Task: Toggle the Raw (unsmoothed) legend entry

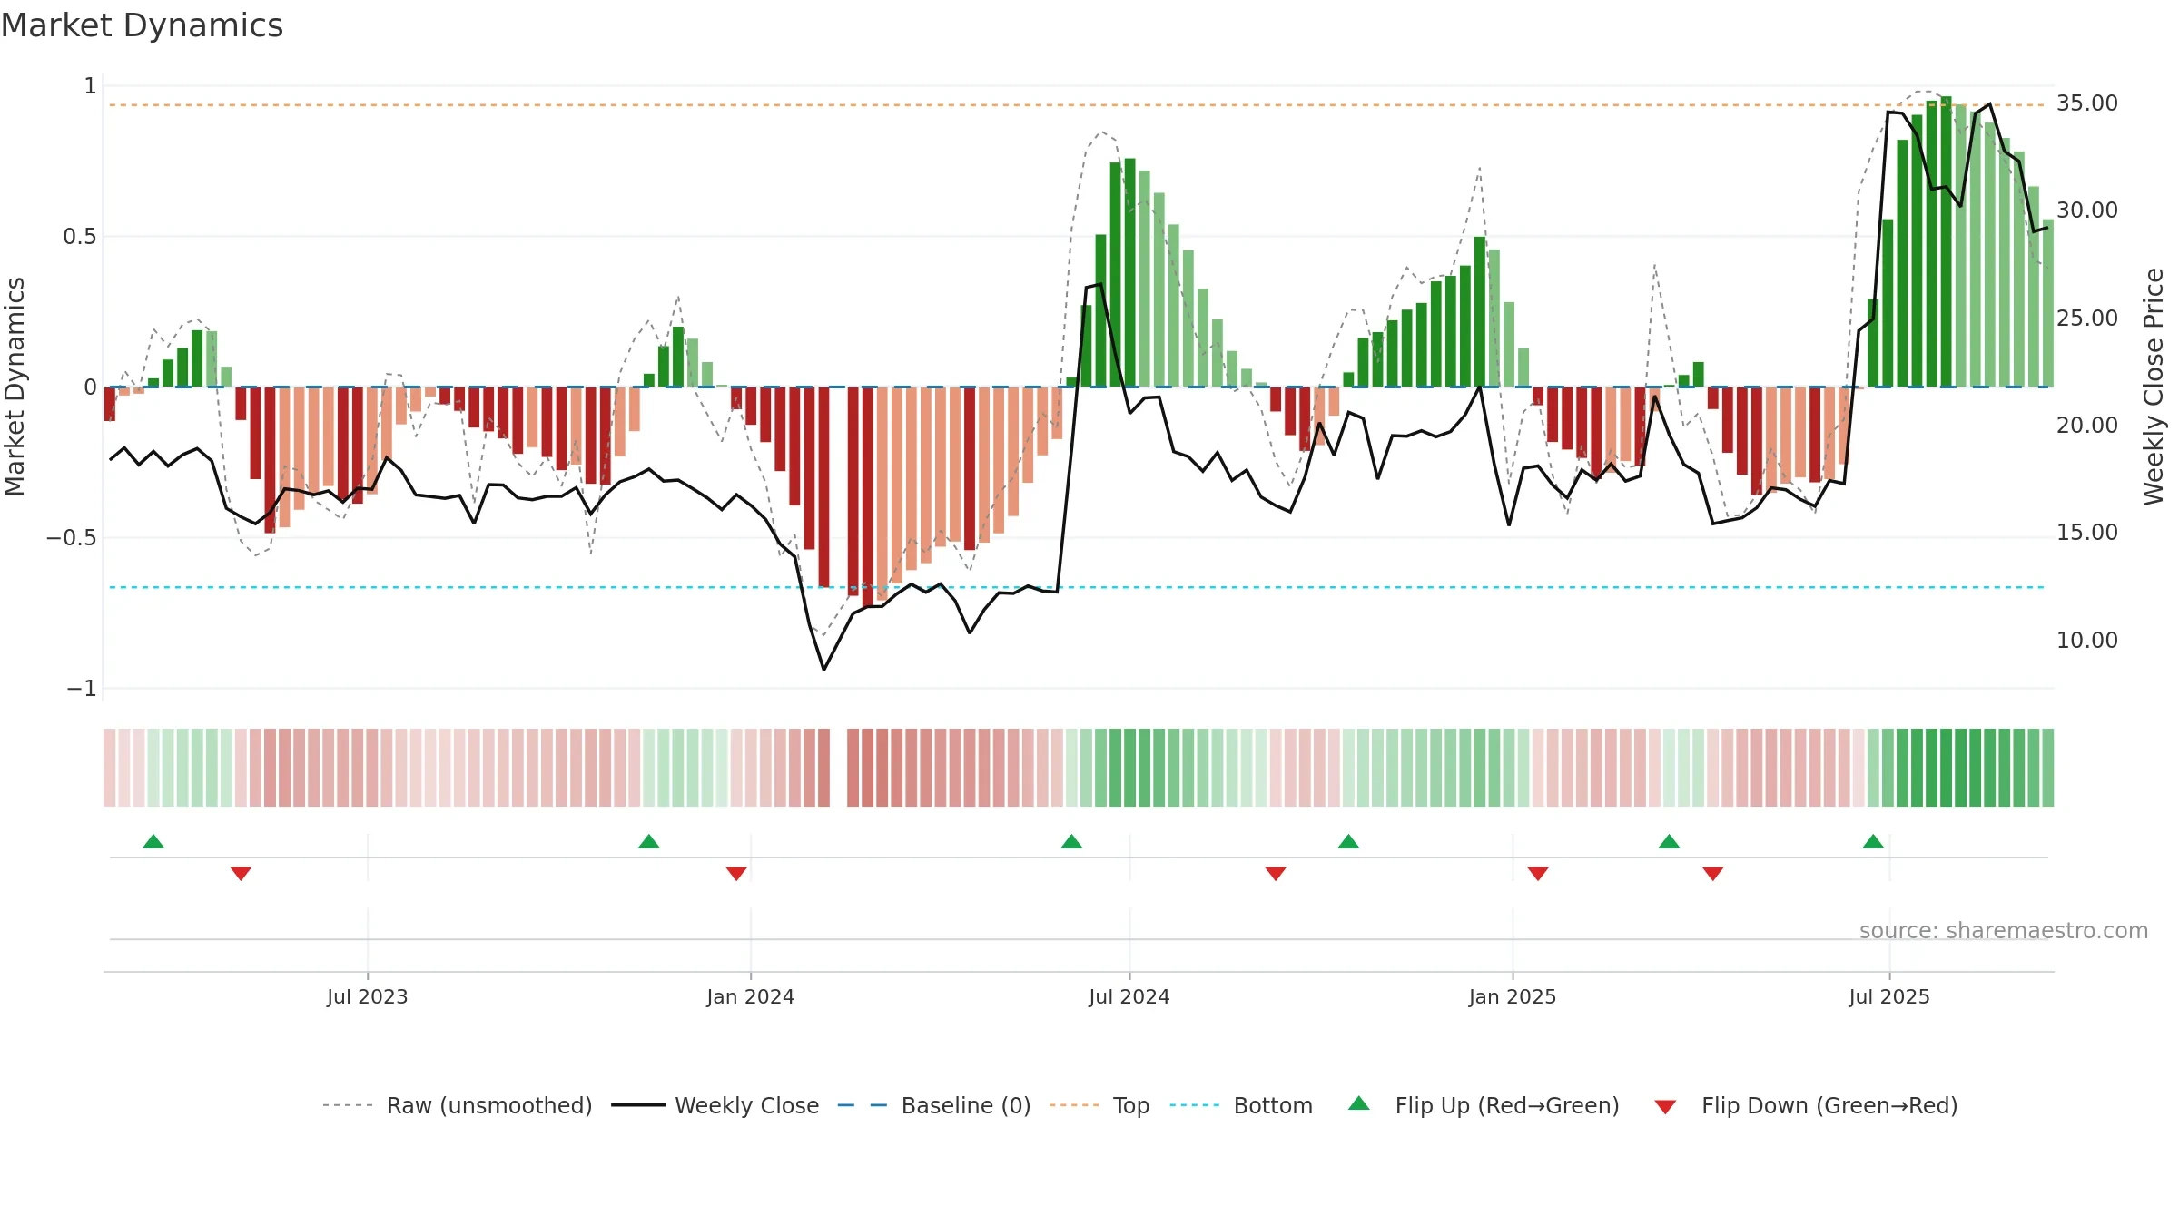Action: (x=457, y=1105)
